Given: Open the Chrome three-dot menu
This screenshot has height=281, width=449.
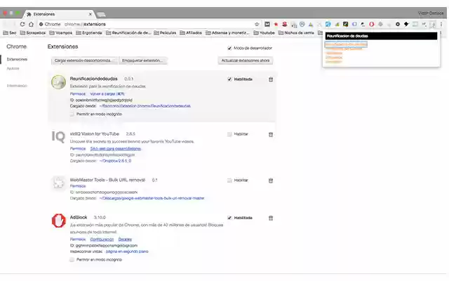Looking at the screenshot, I should (x=441, y=25).
